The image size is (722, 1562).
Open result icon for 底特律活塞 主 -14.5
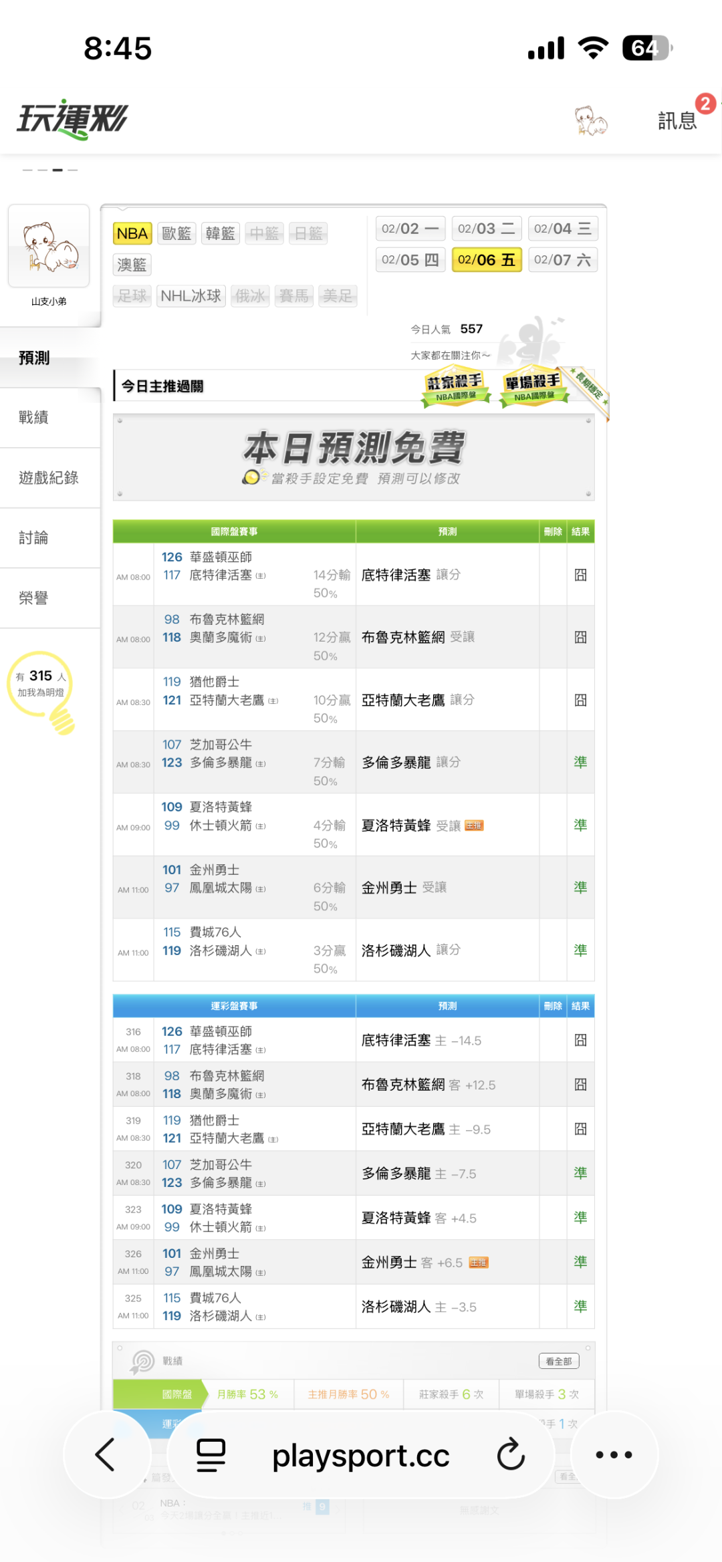click(x=580, y=1040)
